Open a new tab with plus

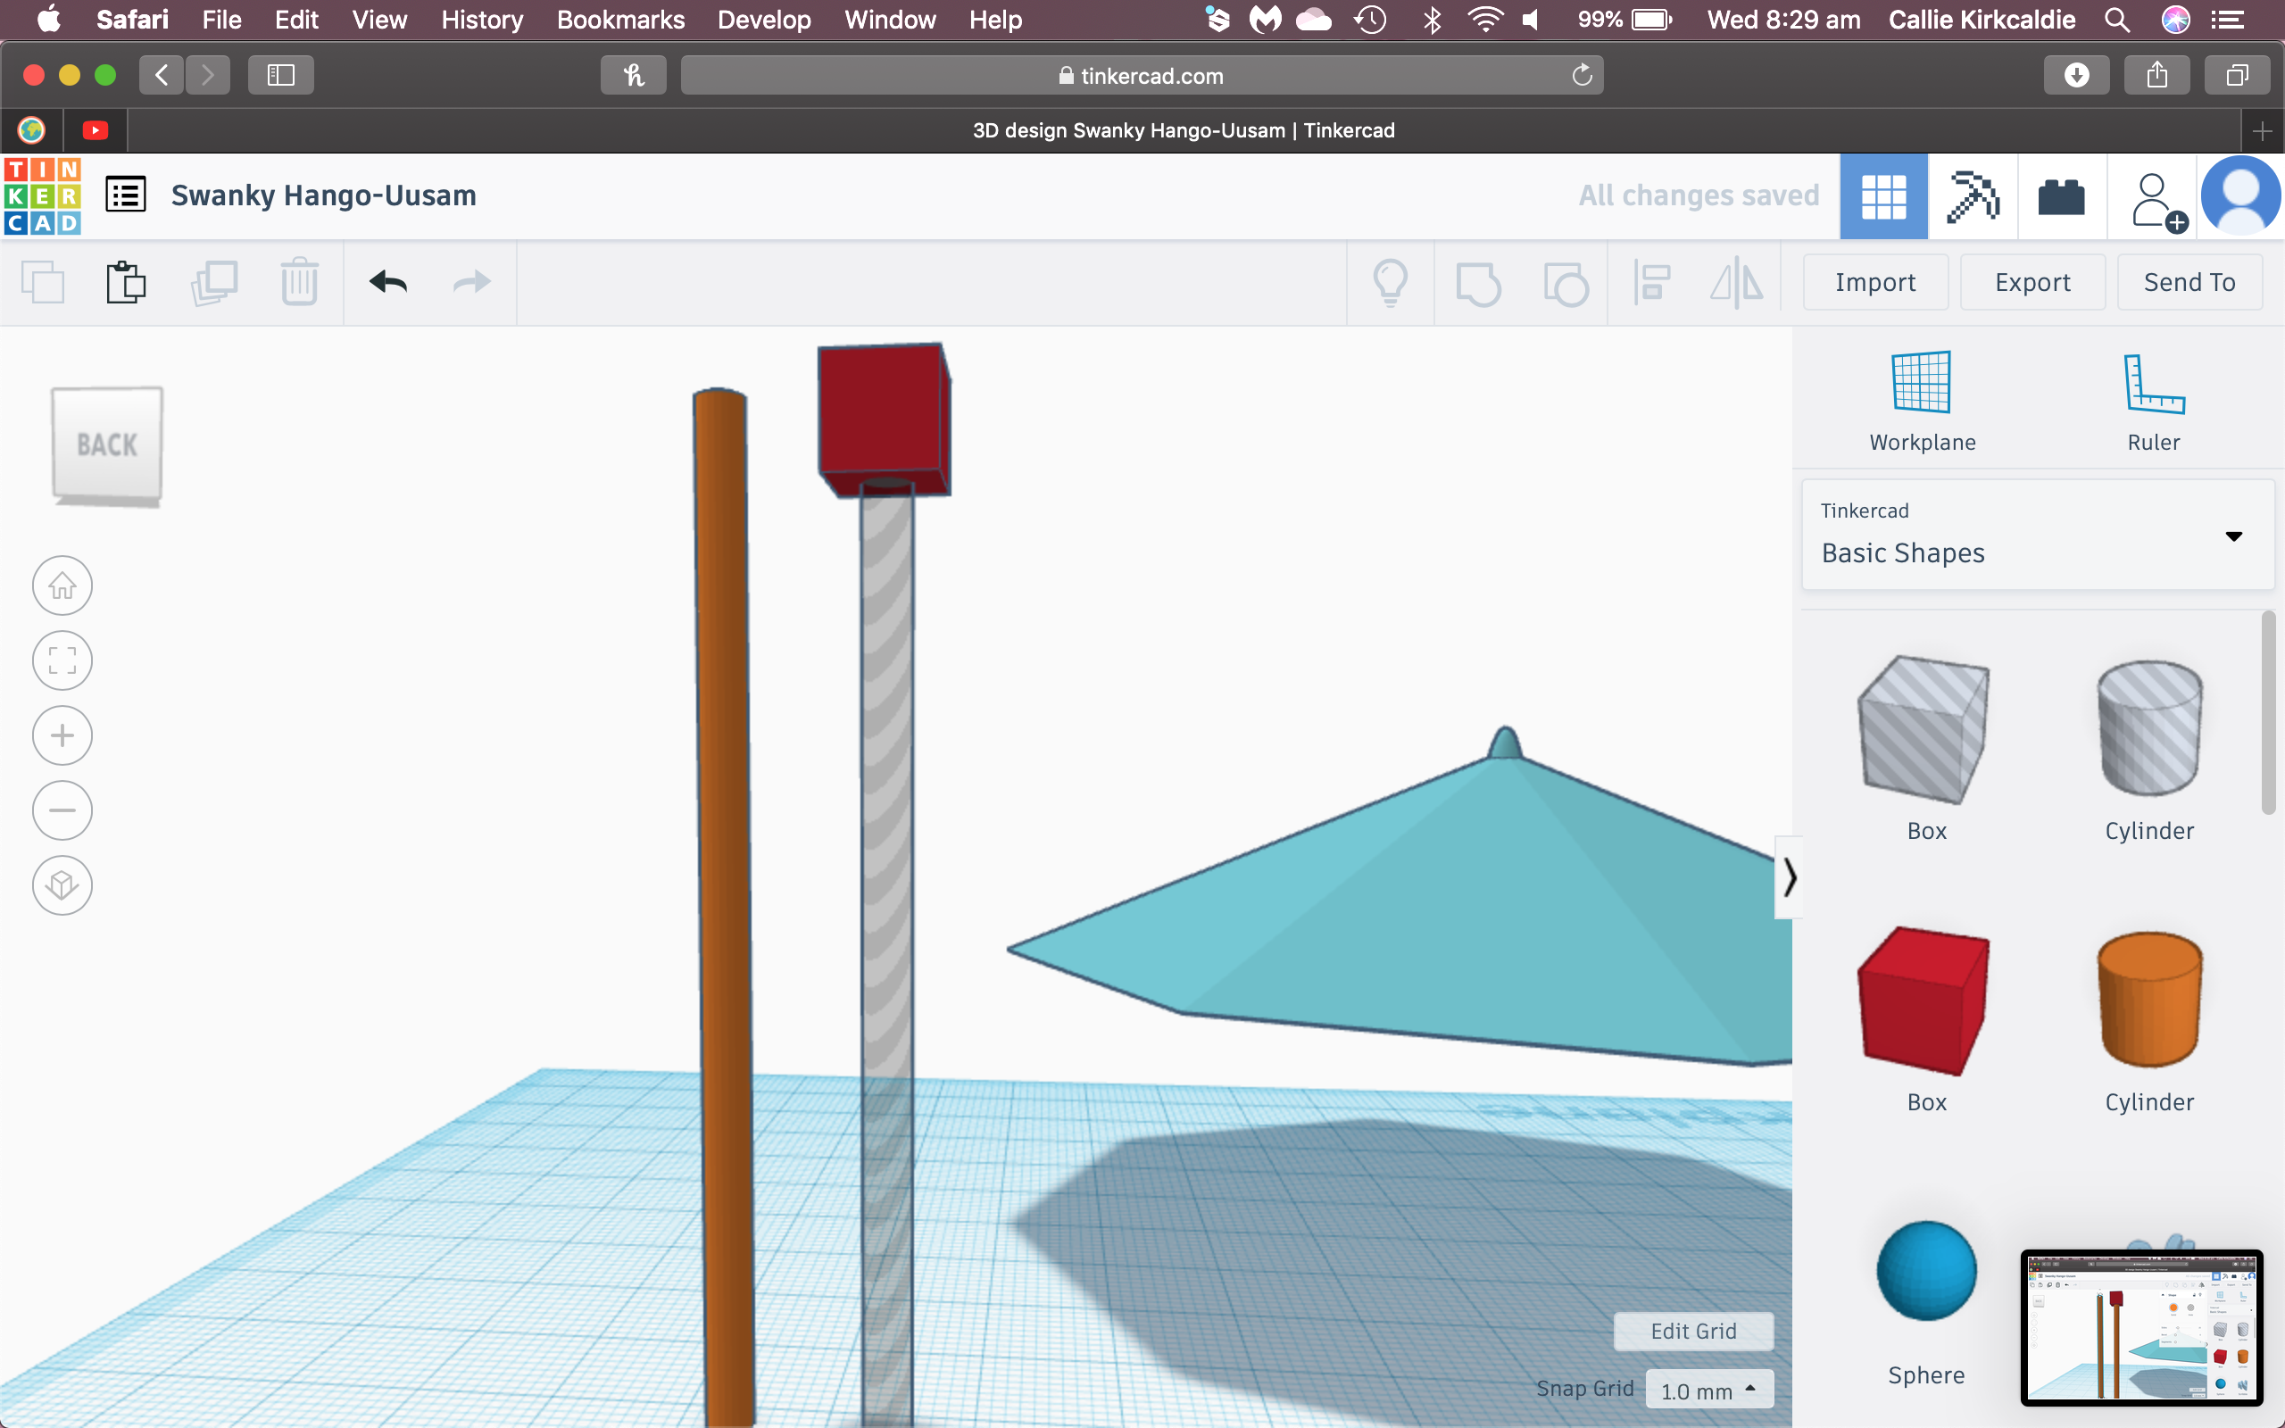[x=2263, y=131]
